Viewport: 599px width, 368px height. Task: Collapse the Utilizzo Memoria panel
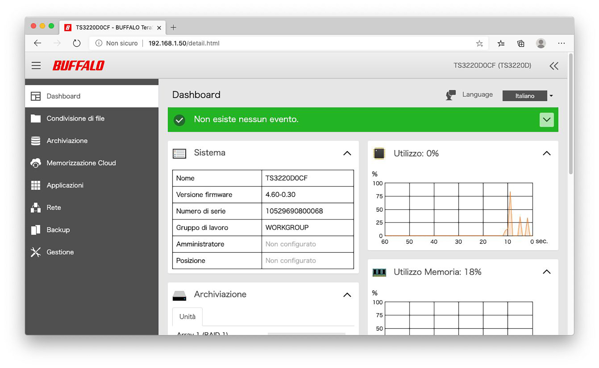pos(547,272)
